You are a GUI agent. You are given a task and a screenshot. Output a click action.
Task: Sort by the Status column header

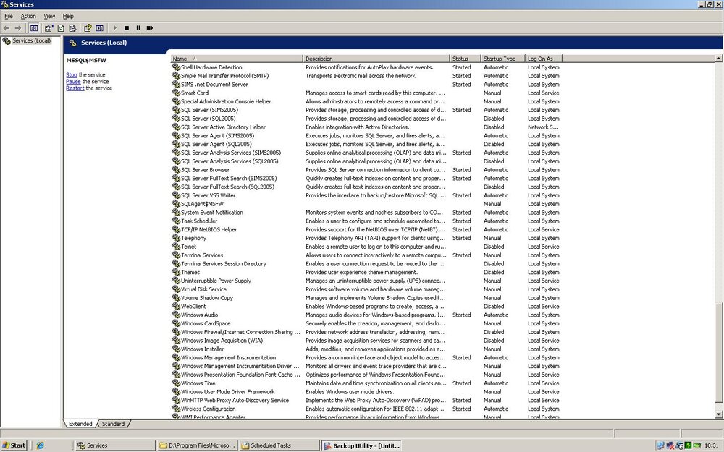pos(466,59)
